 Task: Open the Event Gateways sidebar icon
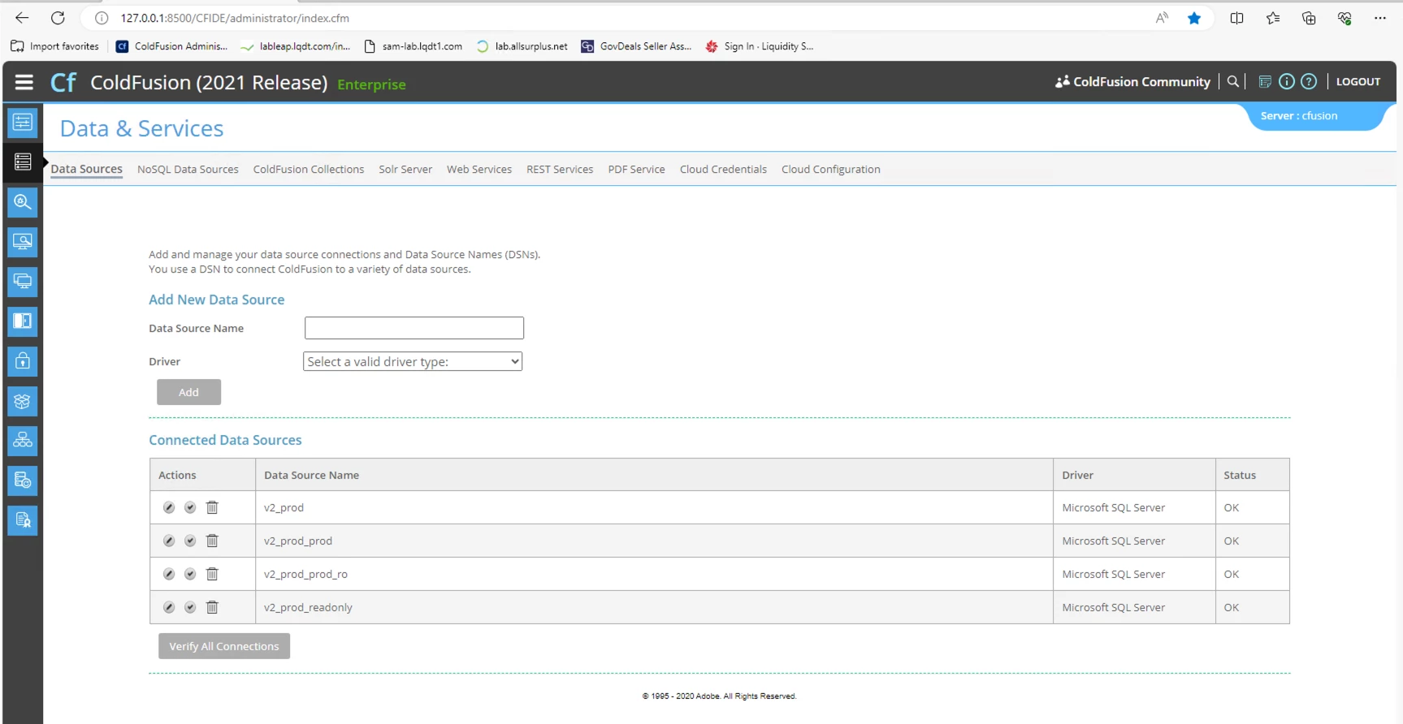pyautogui.click(x=23, y=321)
